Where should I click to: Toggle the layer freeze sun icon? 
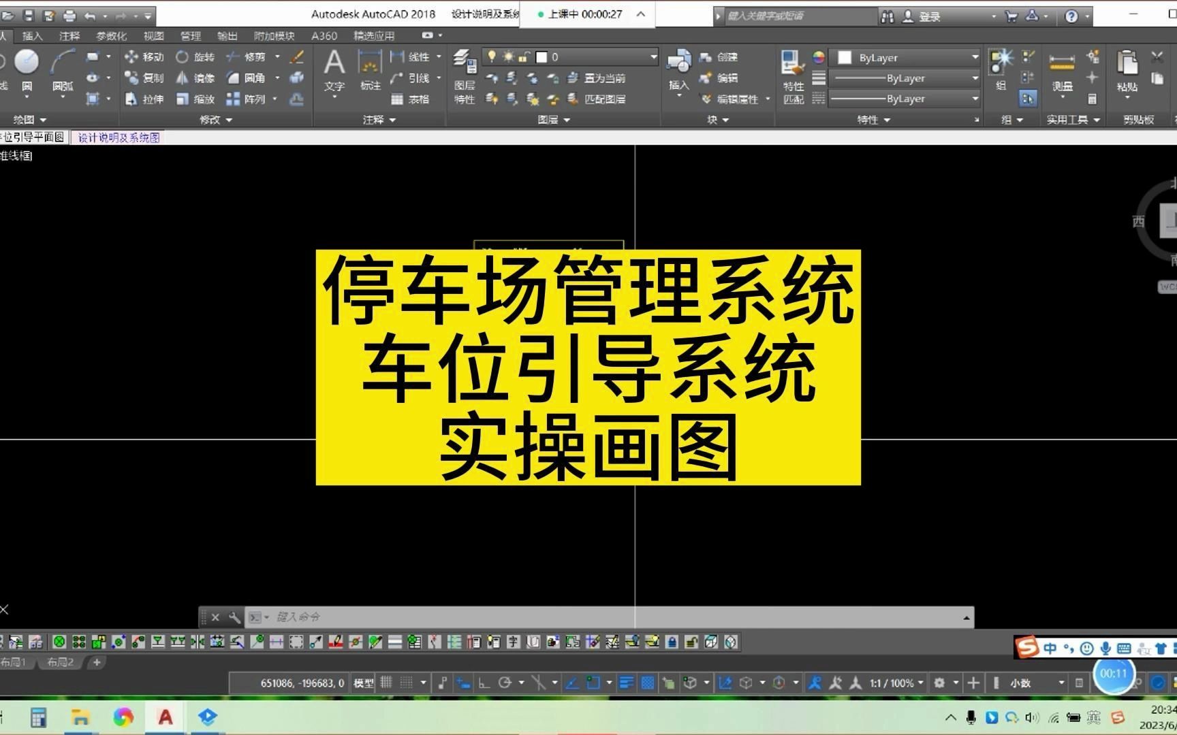(508, 56)
